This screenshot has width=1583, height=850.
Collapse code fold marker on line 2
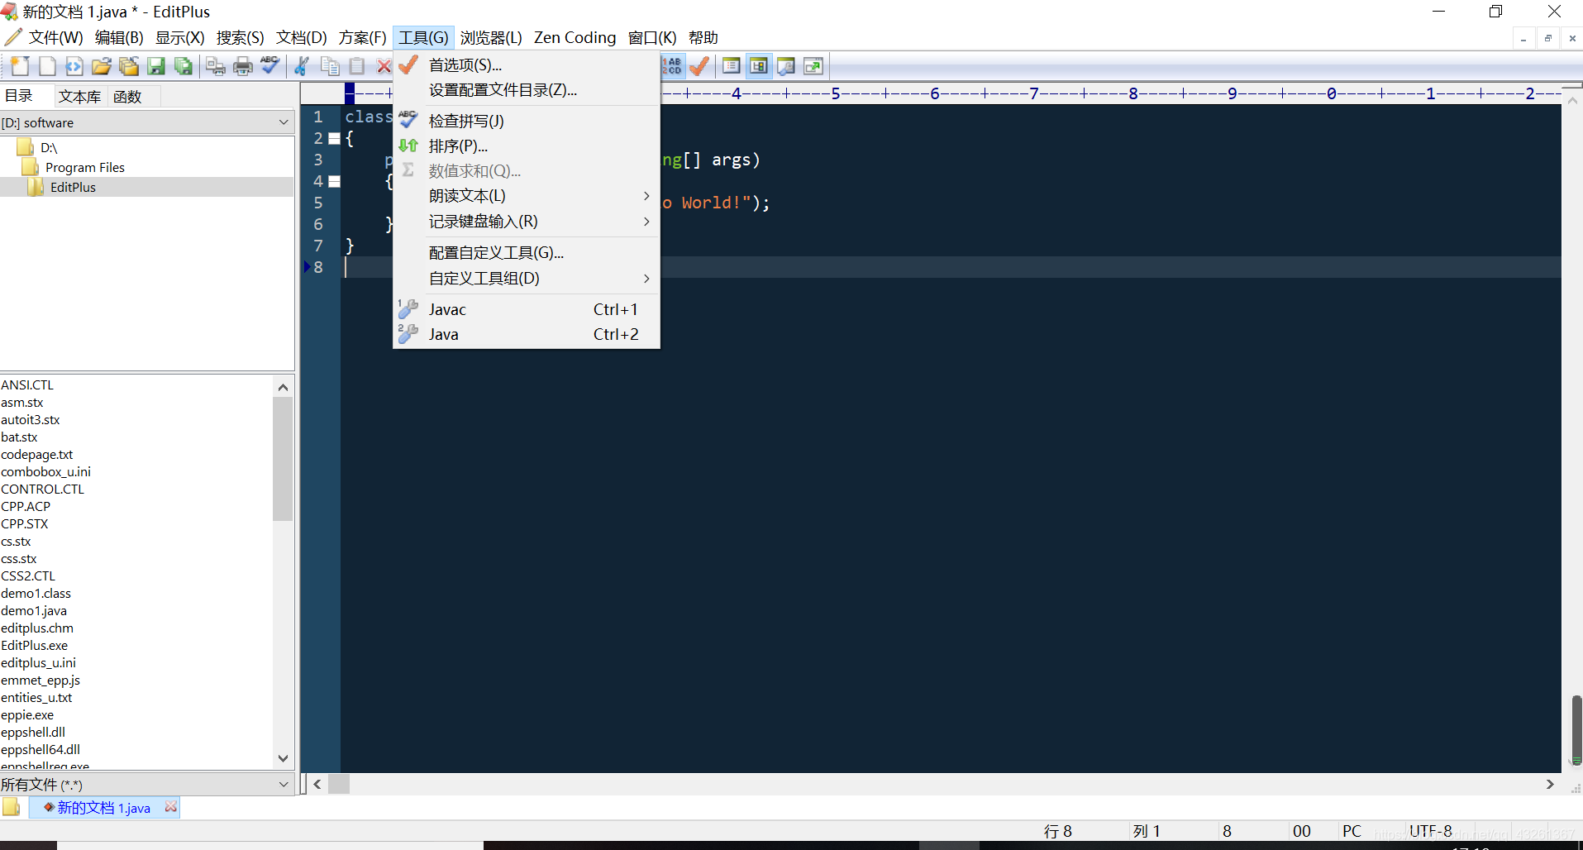334,138
